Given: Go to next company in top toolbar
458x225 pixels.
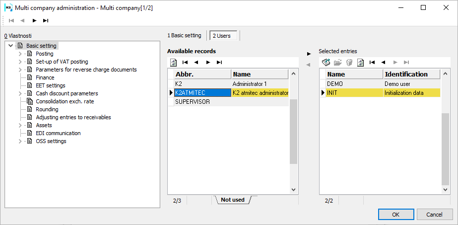Looking at the screenshot, I should coord(34,20).
